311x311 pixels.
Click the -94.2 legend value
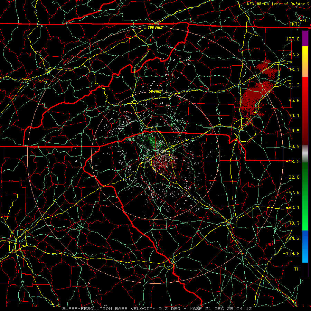293,238
